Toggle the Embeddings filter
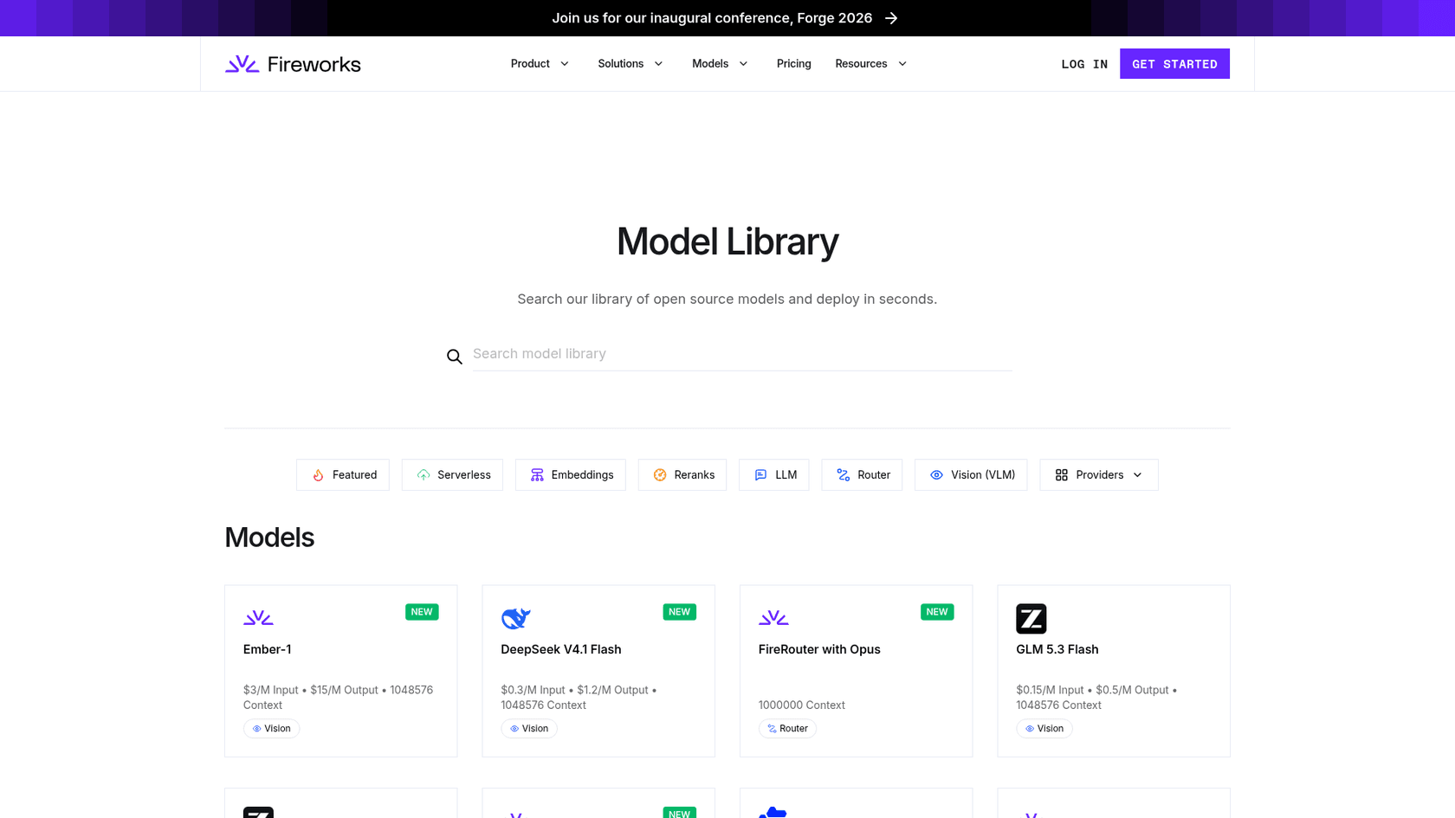The height and width of the screenshot is (818, 1455). (x=571, y=475)
